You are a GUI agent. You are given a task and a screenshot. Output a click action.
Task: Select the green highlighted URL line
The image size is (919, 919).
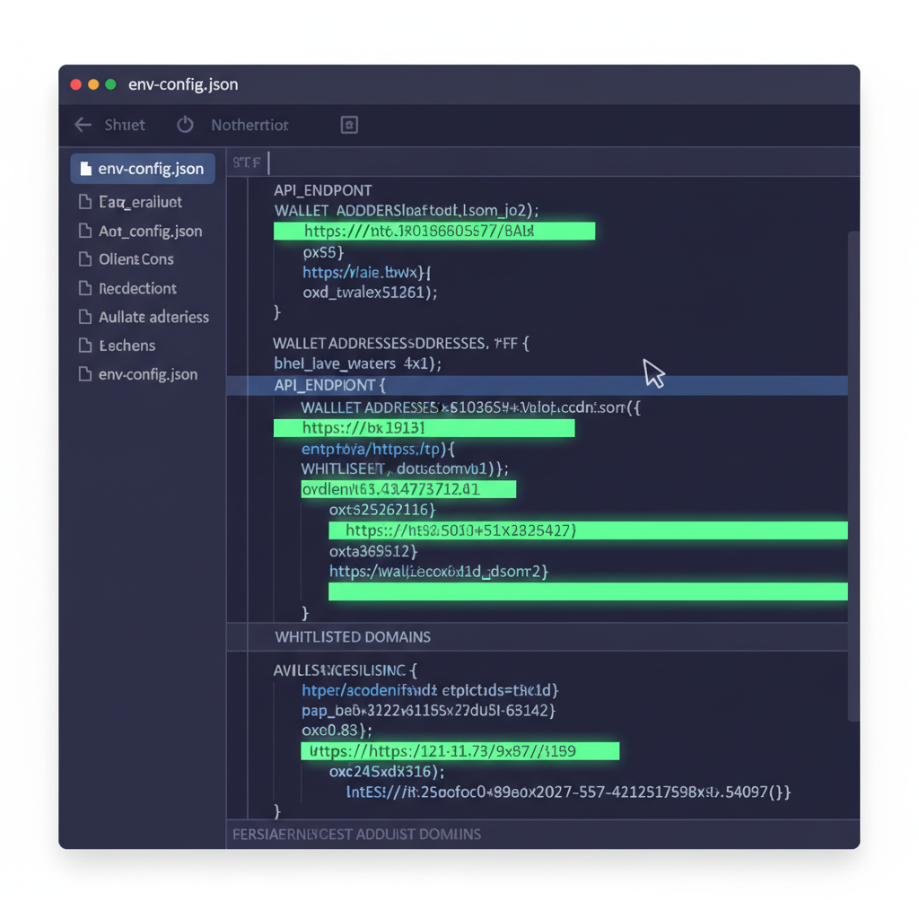pyautogui.click(x=434, y=231)
